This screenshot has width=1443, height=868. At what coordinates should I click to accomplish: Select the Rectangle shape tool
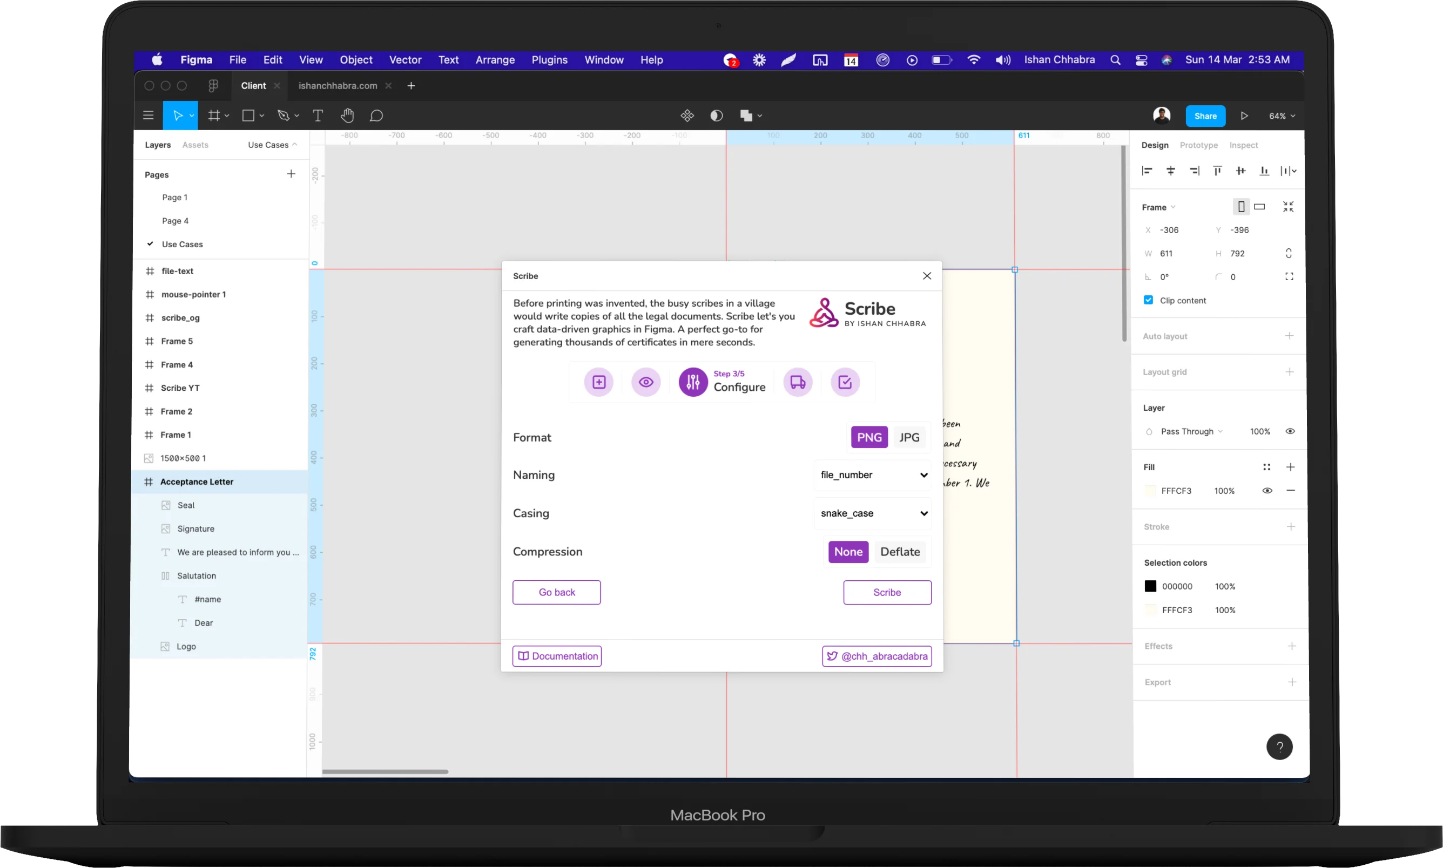[248, 115]
